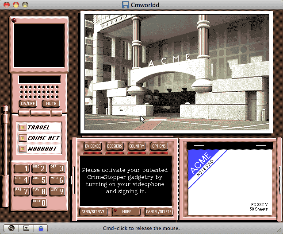Click the ACME note pad page

point(230,182)
